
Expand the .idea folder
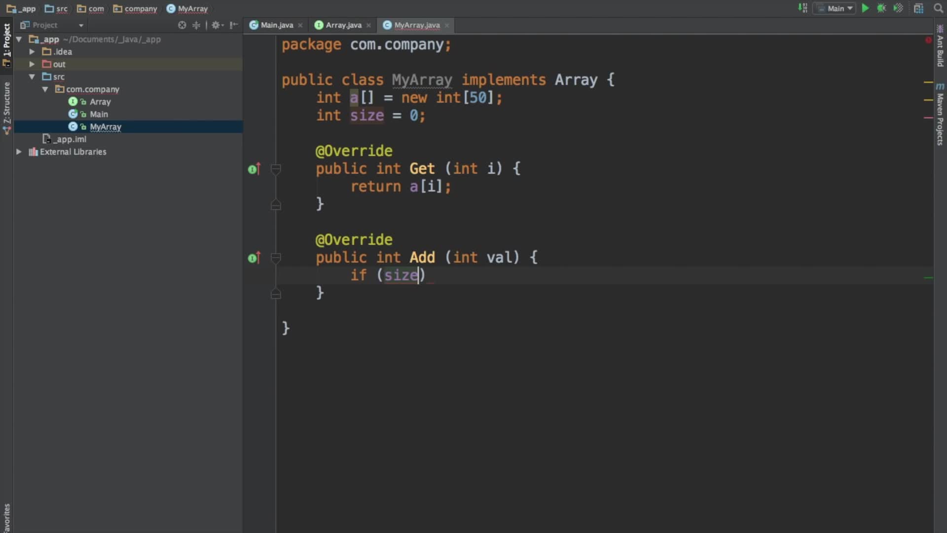(32, 52)
